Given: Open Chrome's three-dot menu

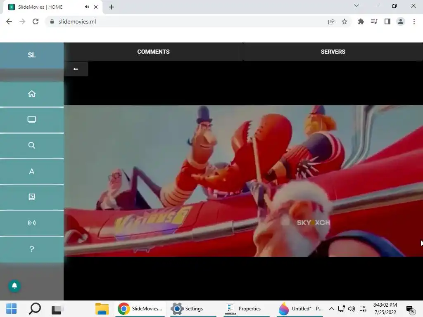Looking at the screenshot, I should coord(414,21).
